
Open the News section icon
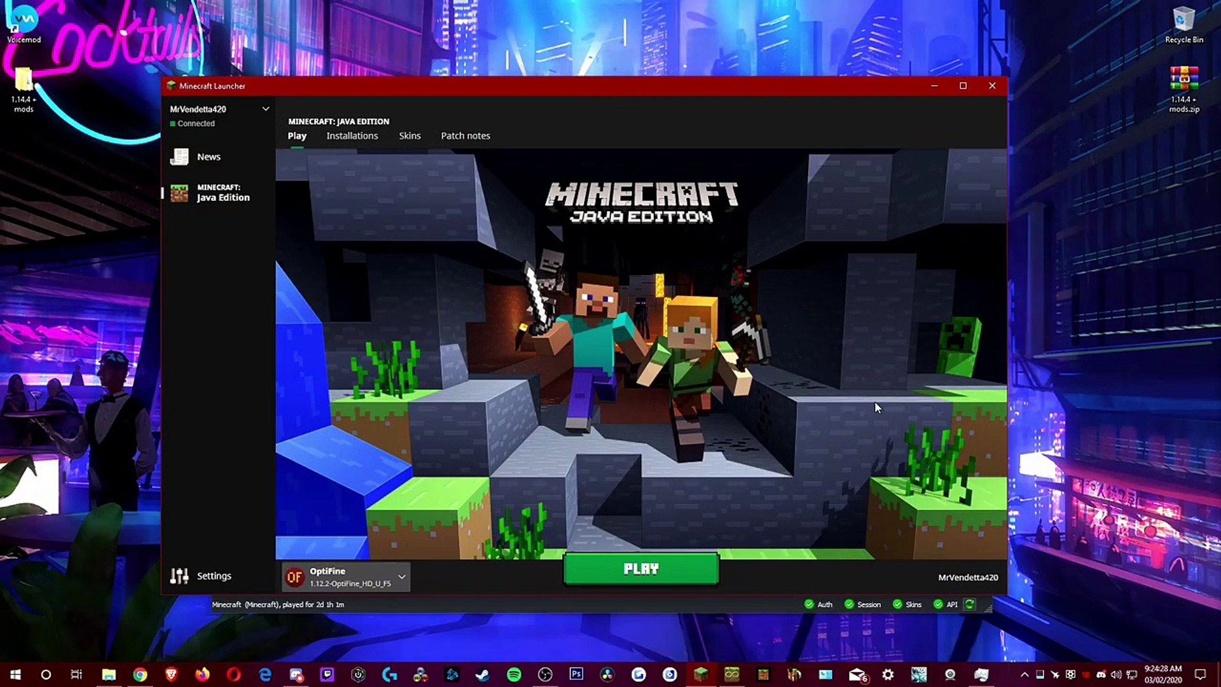pyautogui.click(x=179, y=156)
